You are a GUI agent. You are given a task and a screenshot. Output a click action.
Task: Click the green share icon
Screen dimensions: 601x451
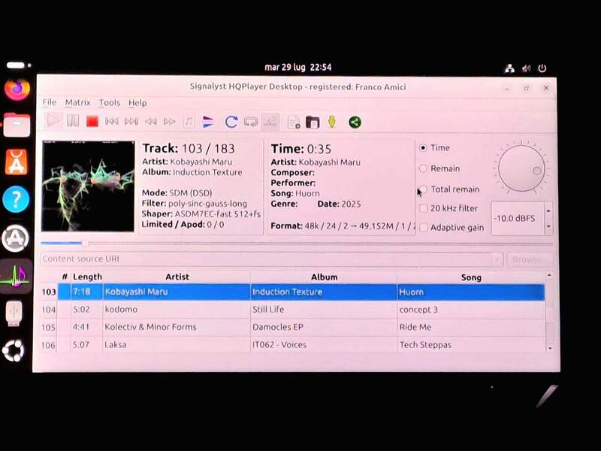[x=355, y=122]
